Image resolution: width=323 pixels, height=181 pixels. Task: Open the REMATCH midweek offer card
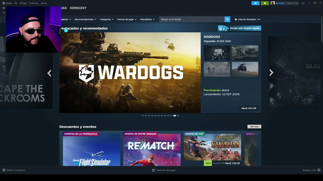coord(152,150)
